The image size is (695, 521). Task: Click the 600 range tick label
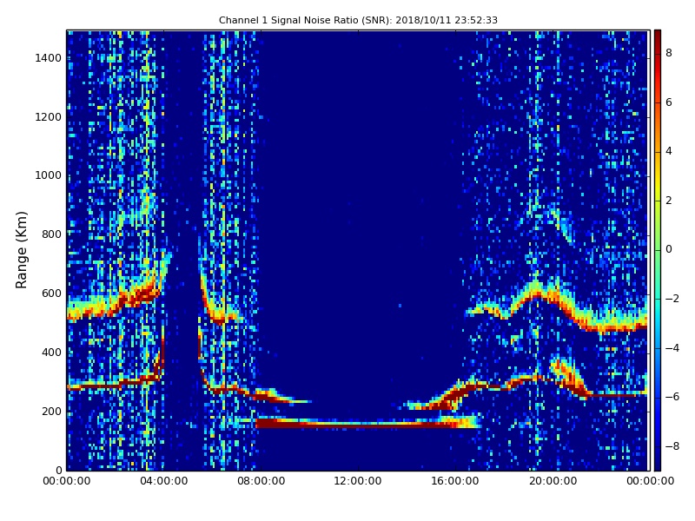click(x=51, y=293)
